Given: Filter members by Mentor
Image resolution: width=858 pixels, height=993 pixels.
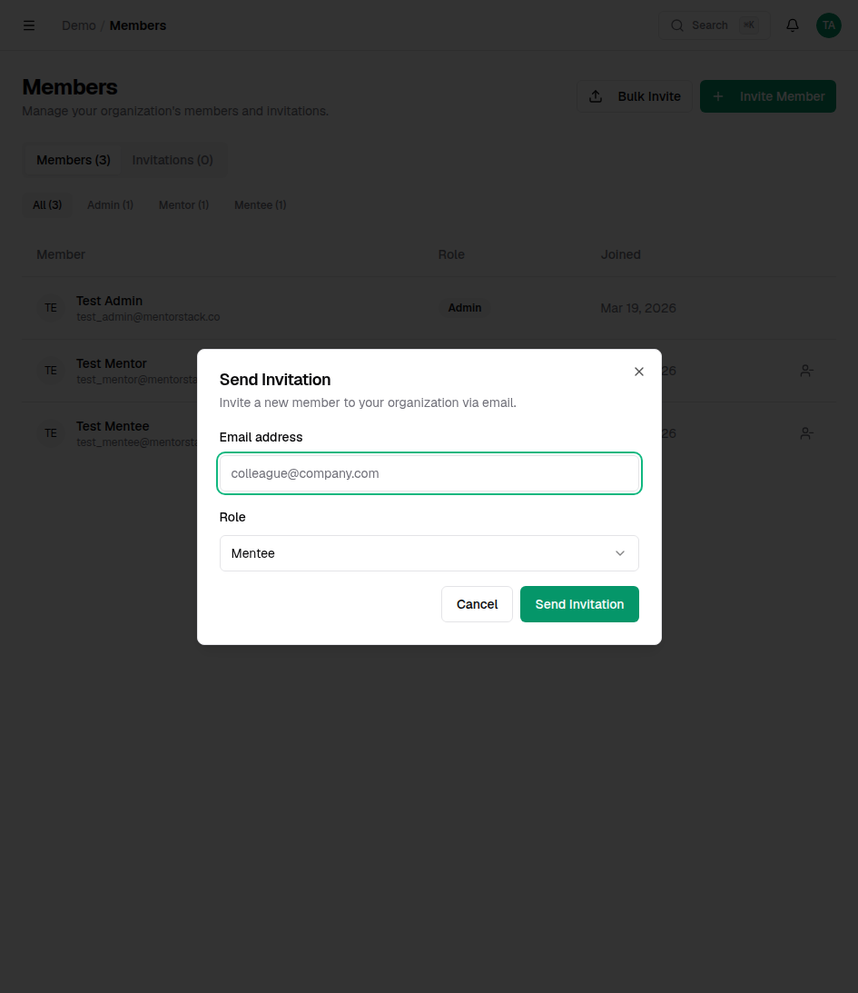Looking at the screenshot, I should tap(182, 204).
